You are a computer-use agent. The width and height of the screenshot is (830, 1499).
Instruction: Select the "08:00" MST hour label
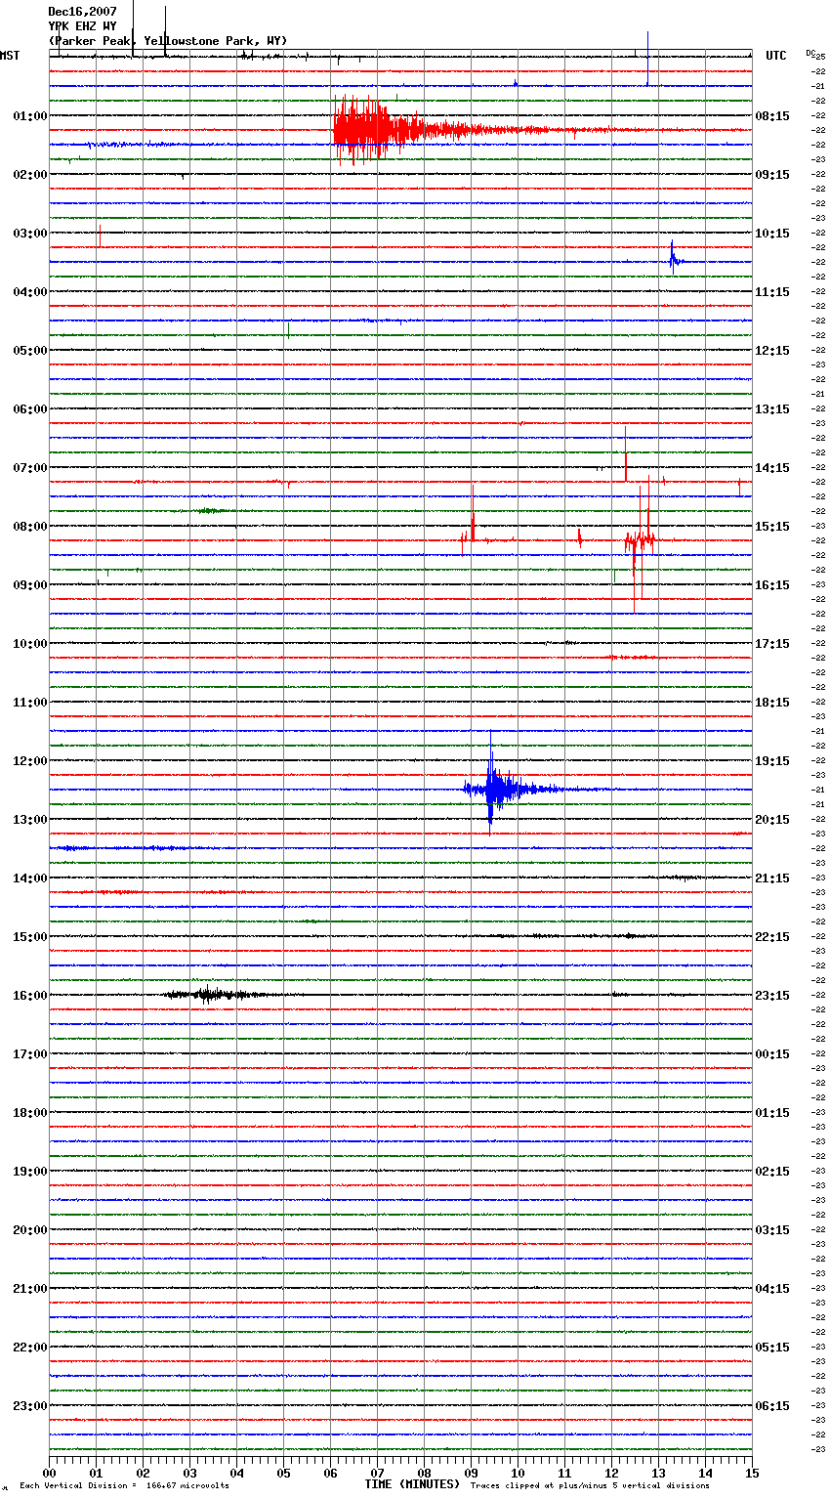(x=30, y=527)
